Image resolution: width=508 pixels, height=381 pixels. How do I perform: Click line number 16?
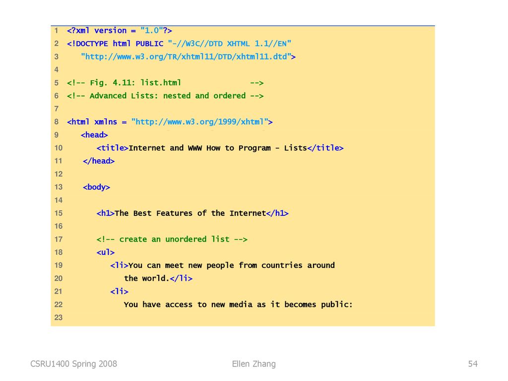pos(59,226)
